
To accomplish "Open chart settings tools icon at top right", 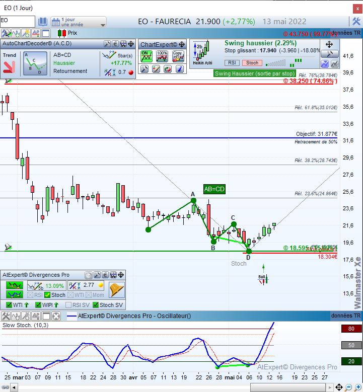I will point(356,22).
